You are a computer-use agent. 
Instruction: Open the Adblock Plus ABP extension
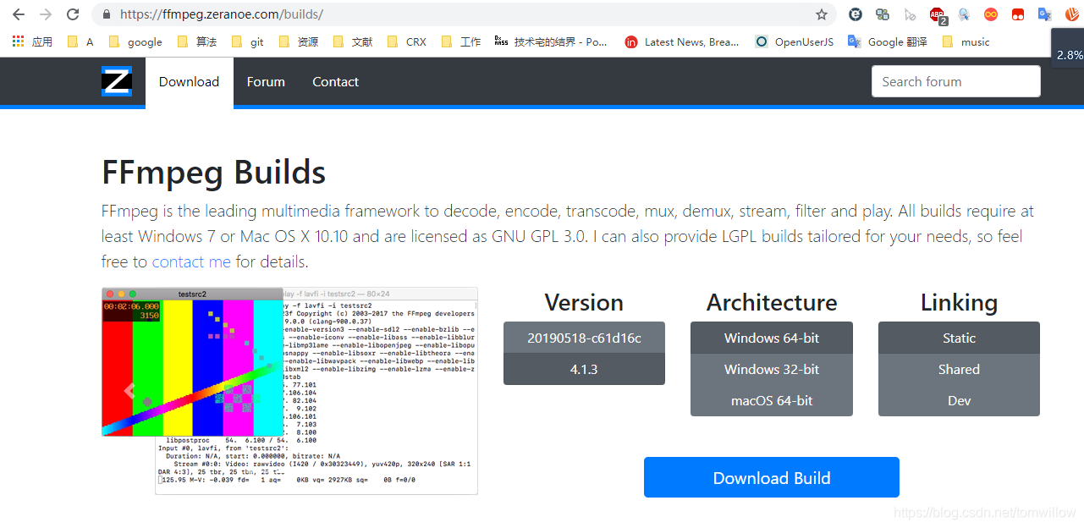(x=938, y=14)
